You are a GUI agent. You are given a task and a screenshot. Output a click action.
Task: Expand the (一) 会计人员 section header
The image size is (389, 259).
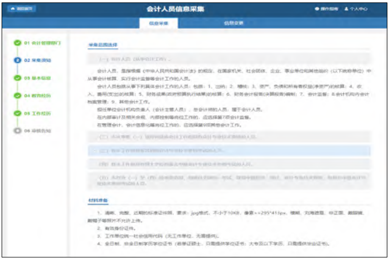[229, 59]
